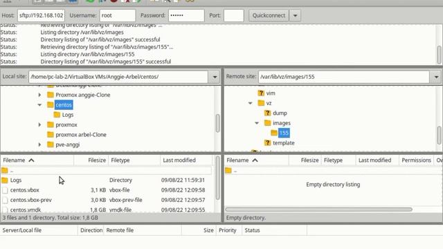Click the parent folder icon in remote file list

pyautogui.click(x=228, y=170)
